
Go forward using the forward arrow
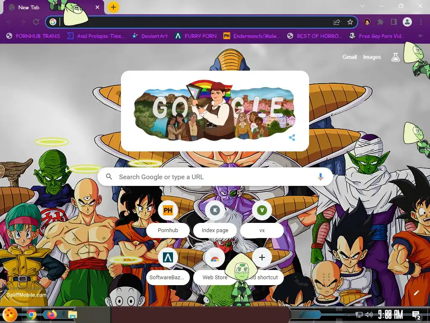pyautogui.click(x=23, y=22)
